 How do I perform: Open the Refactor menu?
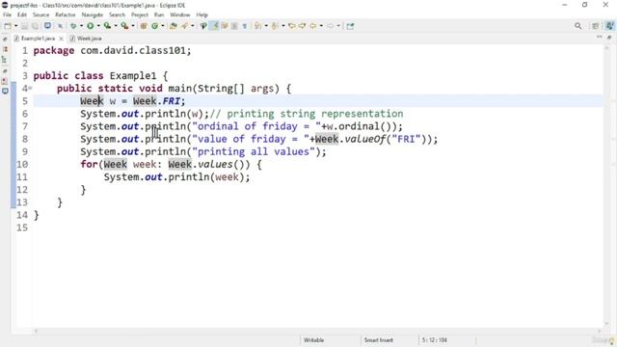[x=66, y=14]
